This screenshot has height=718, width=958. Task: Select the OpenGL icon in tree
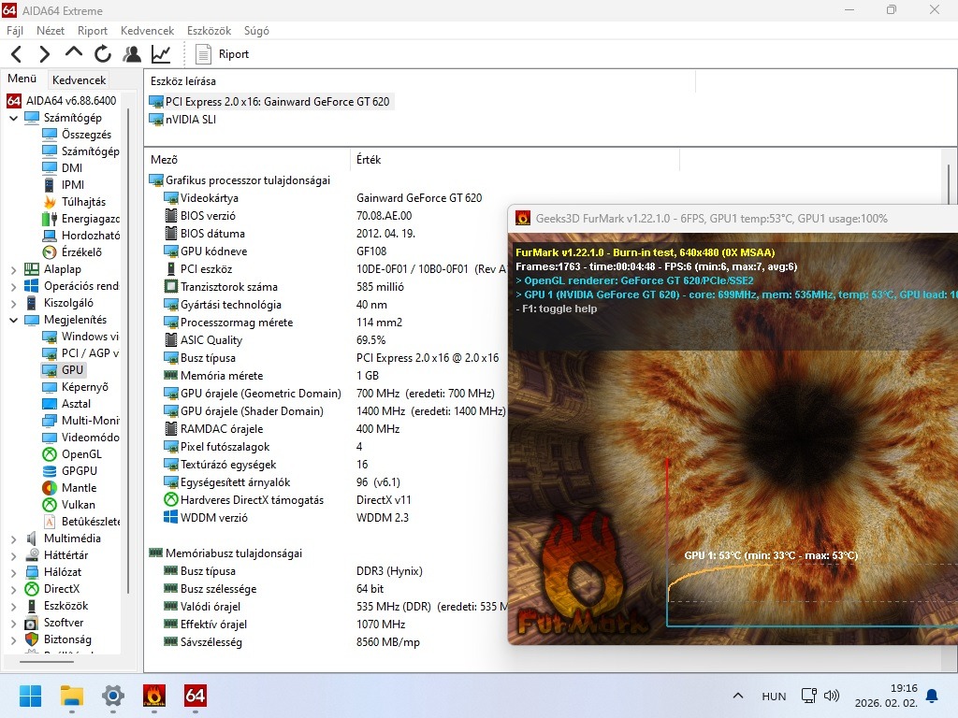50,454
